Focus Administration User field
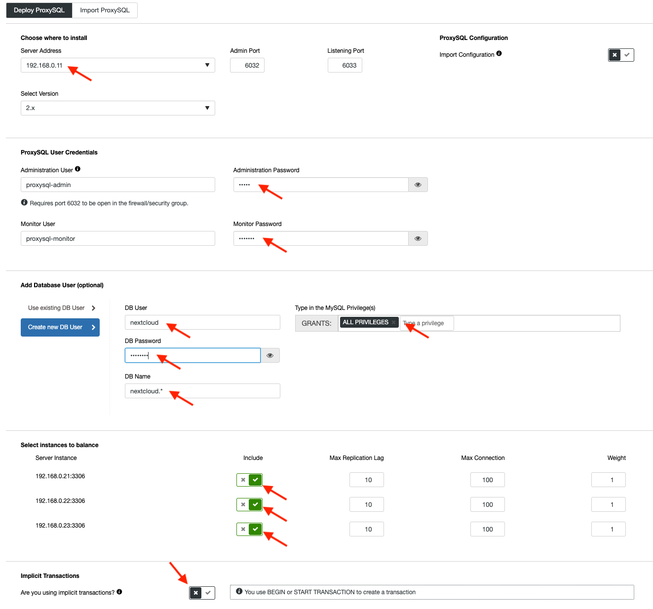 click(x=118, y=185)
